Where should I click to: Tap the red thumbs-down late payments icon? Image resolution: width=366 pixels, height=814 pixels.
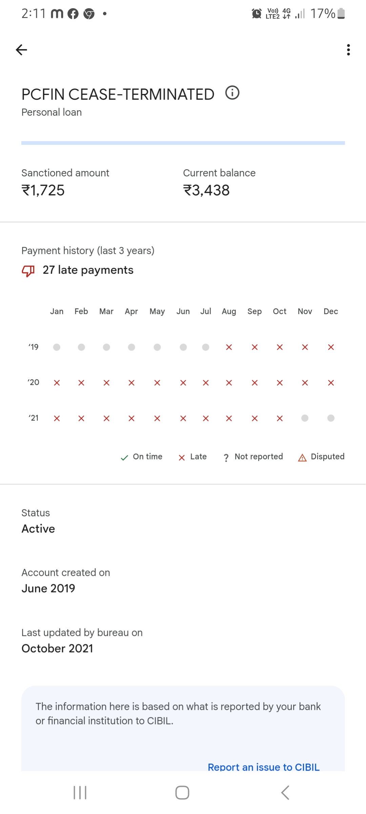click(x=28, y=271)
